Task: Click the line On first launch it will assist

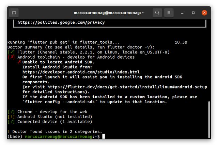Action: [x=102, y=77]
